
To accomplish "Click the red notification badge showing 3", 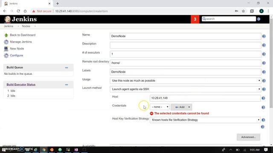I will point(195,19).
